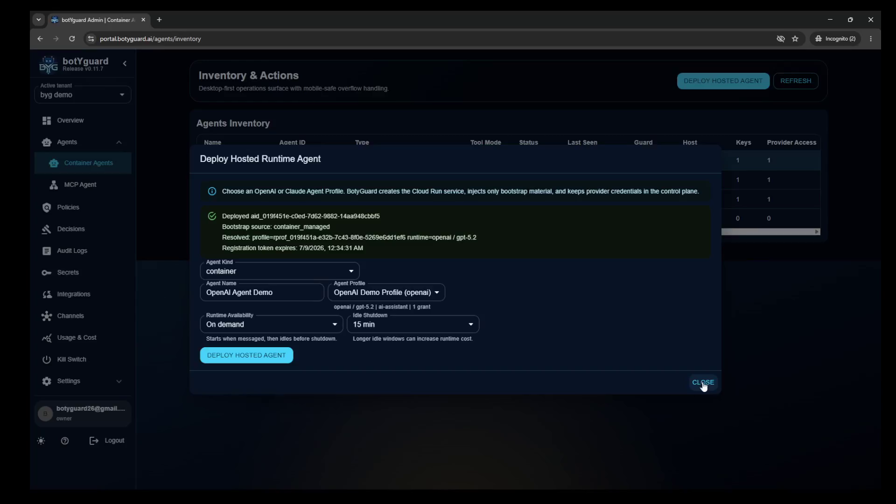Collapse the Agents submenu chevron
896x504 pixels.
(x=119, y=142)
